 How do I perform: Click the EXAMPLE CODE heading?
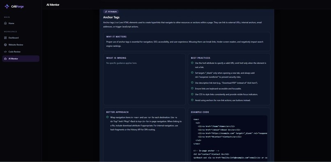(x=200, y=112)
